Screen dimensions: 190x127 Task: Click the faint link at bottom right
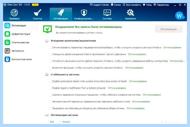171,121
